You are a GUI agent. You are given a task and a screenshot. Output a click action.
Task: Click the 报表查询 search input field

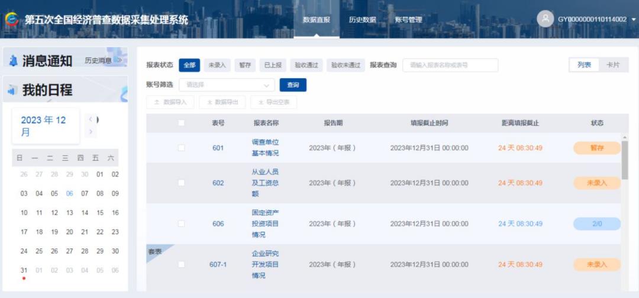point(450,65)
